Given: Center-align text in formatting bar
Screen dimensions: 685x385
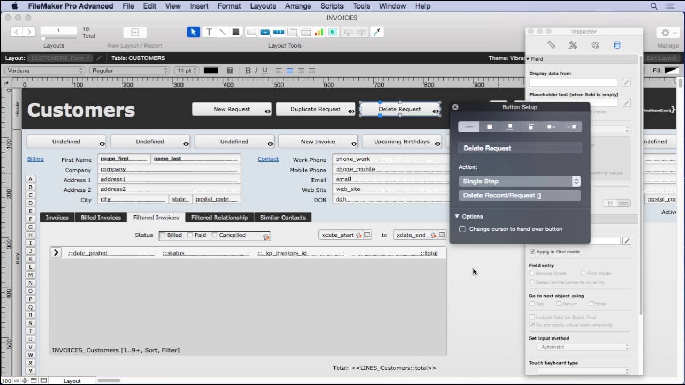Looking at the screenshot, I should click(x=290, y=71).
